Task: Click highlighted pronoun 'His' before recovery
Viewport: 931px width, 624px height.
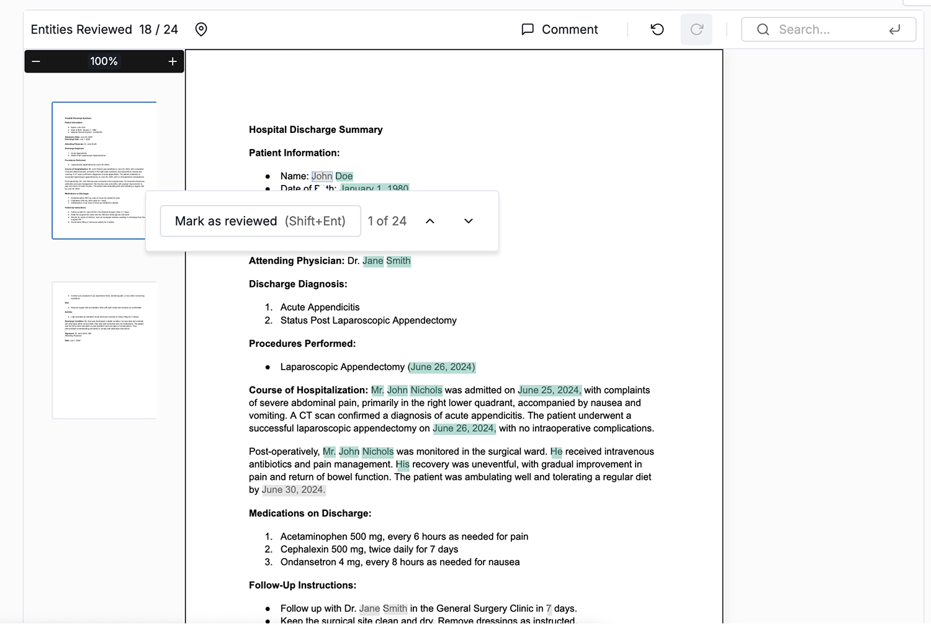Action: [403, 464]
